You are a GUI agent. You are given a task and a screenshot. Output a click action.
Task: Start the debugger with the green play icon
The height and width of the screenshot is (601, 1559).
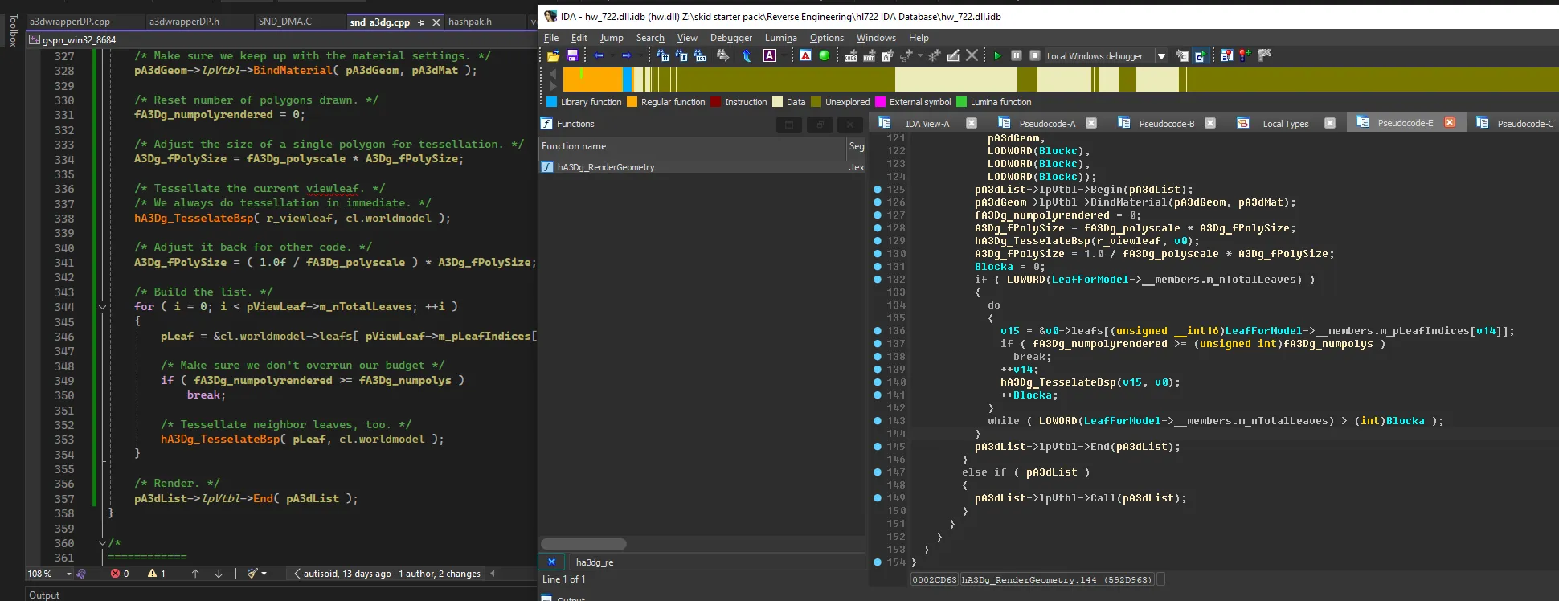coord(997,55)
